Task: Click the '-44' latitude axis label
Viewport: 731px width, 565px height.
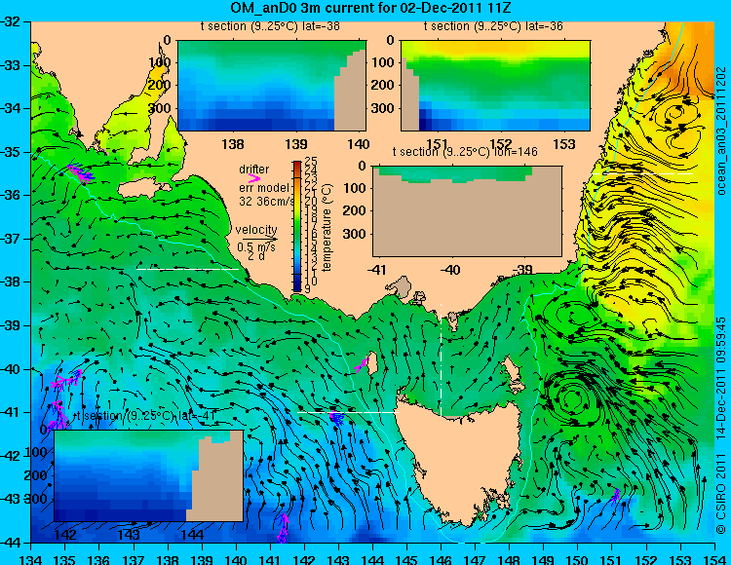Action: (11, 543)
